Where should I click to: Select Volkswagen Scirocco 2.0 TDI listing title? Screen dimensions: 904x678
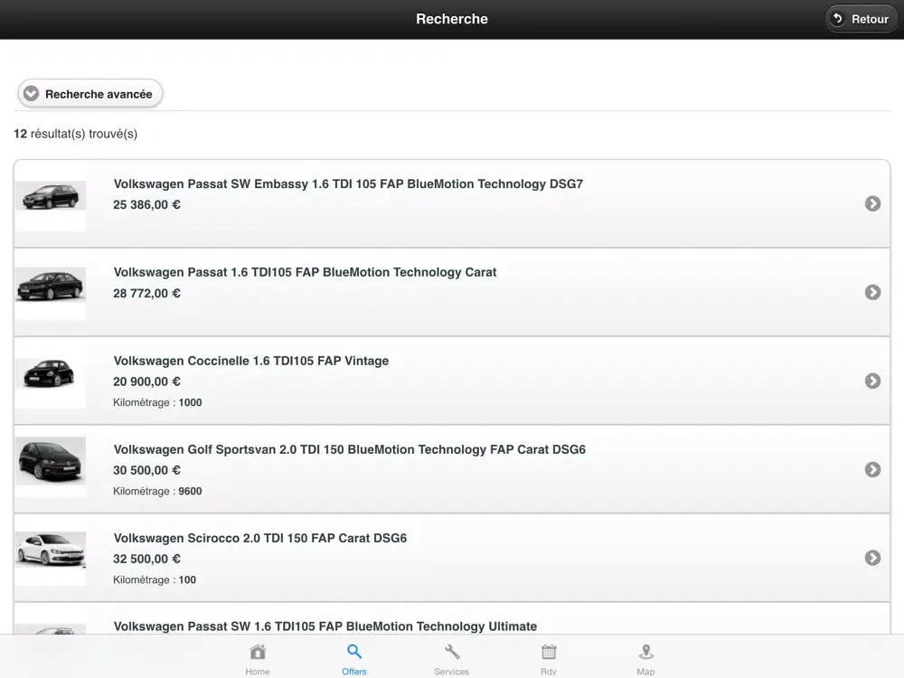260,538
